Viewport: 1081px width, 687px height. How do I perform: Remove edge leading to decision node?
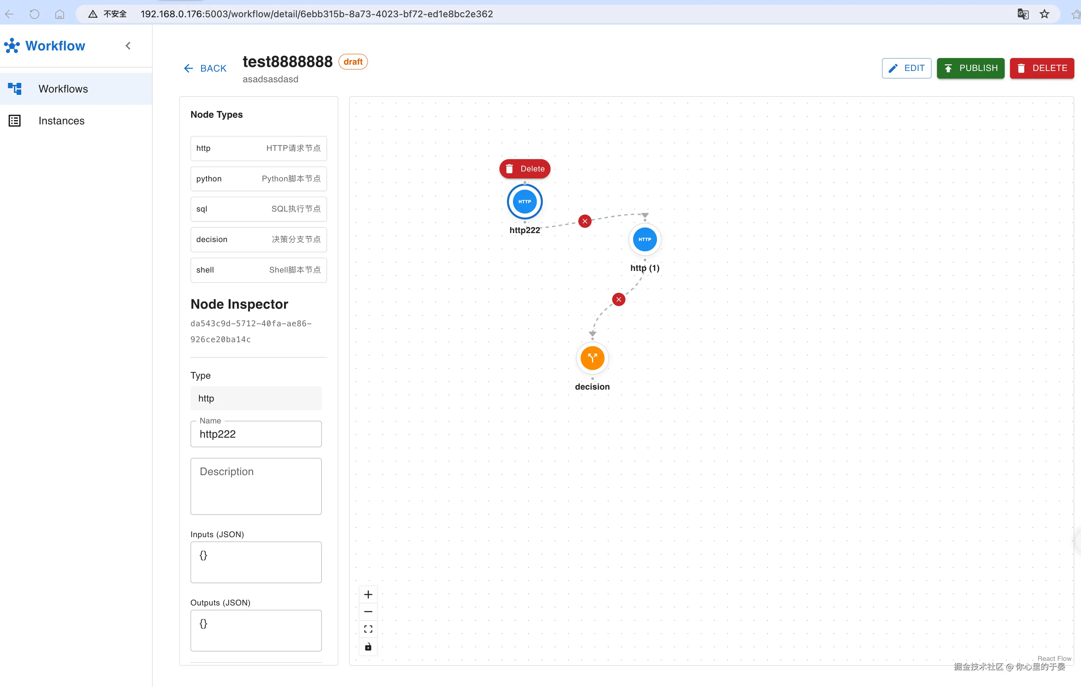[x=618, y=299]
